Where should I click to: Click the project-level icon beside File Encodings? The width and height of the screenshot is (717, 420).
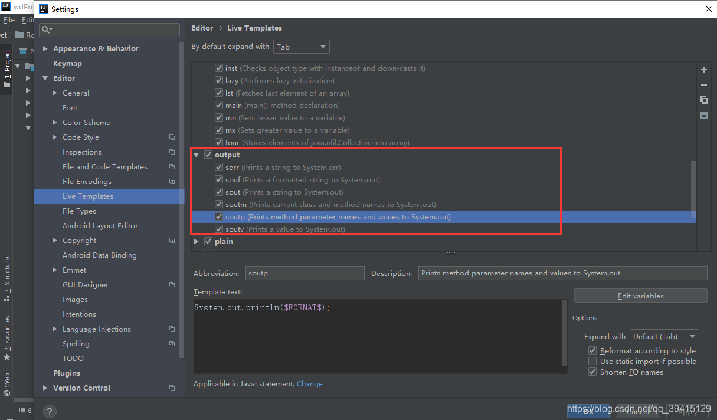pyautogui.click(x=172, y=182)
